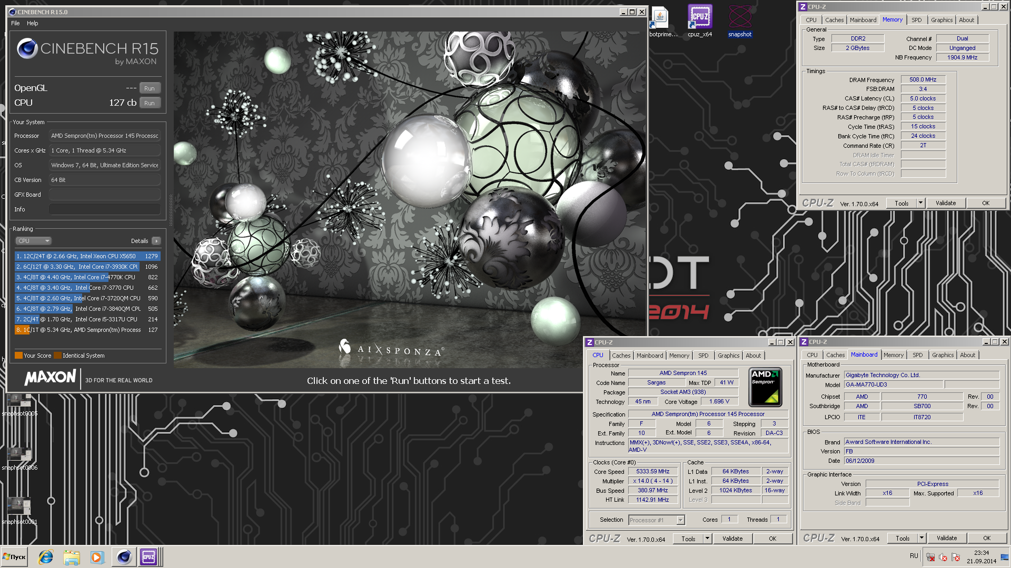Open Tools dropdown arrow in CPU window

(x=707, y=539)
